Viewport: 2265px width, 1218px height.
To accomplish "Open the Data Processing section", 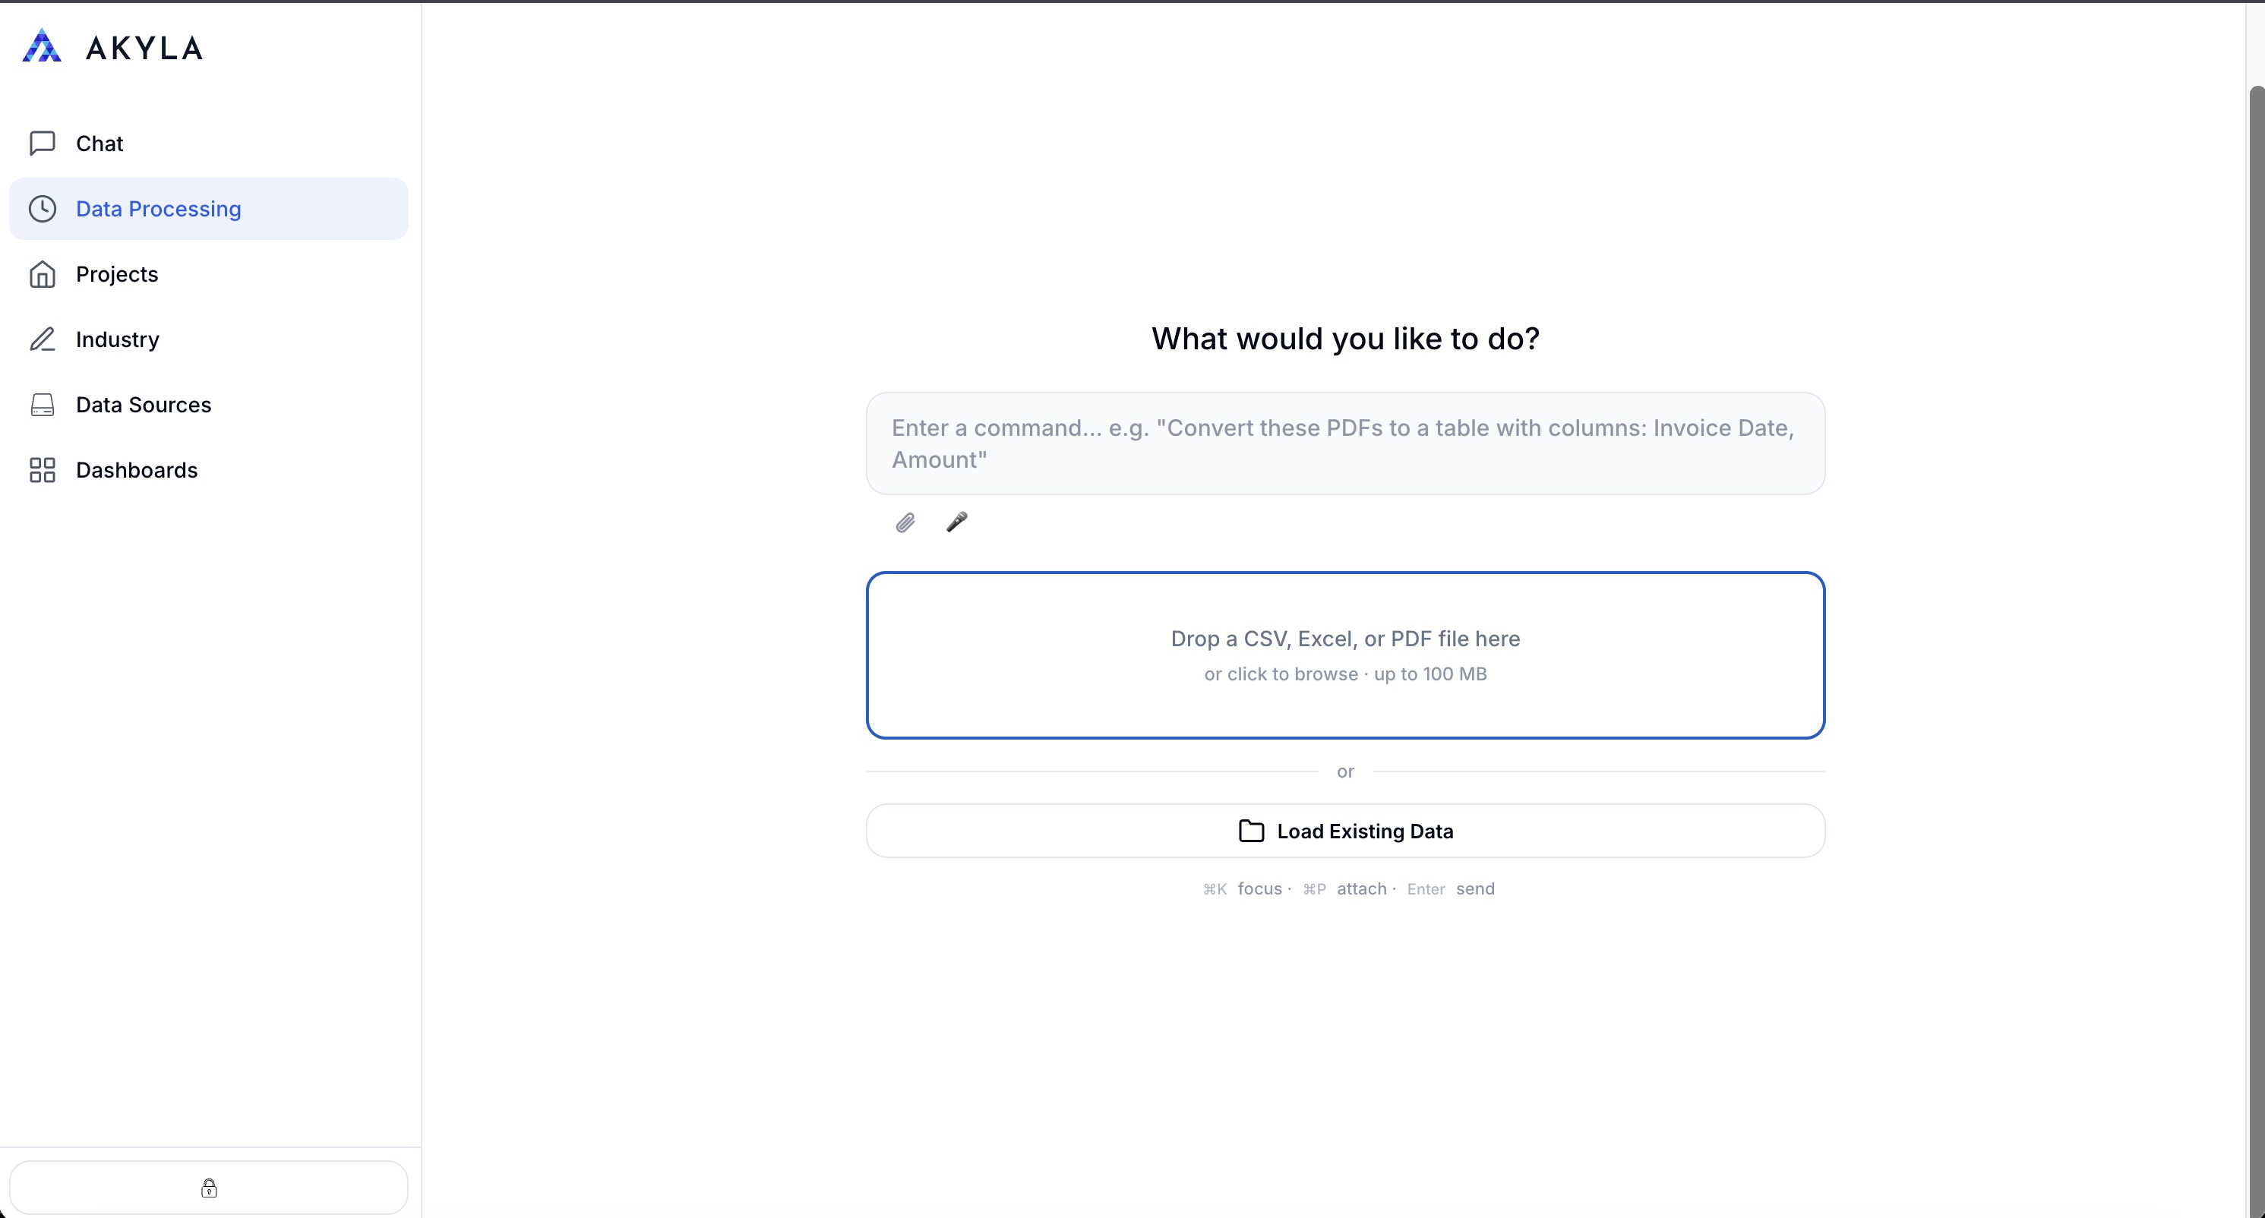I will point(158,208).
